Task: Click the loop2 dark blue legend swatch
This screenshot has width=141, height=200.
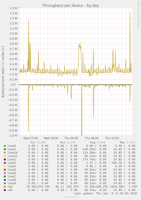Action: tap(5, 159)
